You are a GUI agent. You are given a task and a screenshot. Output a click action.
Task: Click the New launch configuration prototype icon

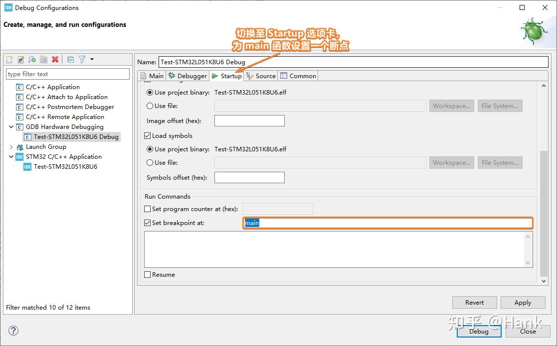click(21, 60)
